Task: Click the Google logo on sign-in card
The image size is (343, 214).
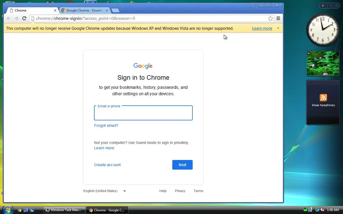Action: (143, 66)
